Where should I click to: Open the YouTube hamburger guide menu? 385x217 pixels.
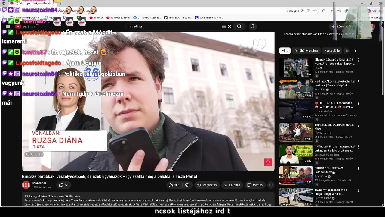(8, 27)
